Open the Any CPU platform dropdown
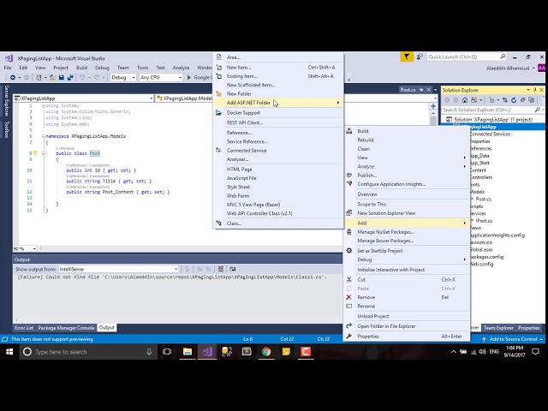The image size is (548, 411). click(161, 77)
